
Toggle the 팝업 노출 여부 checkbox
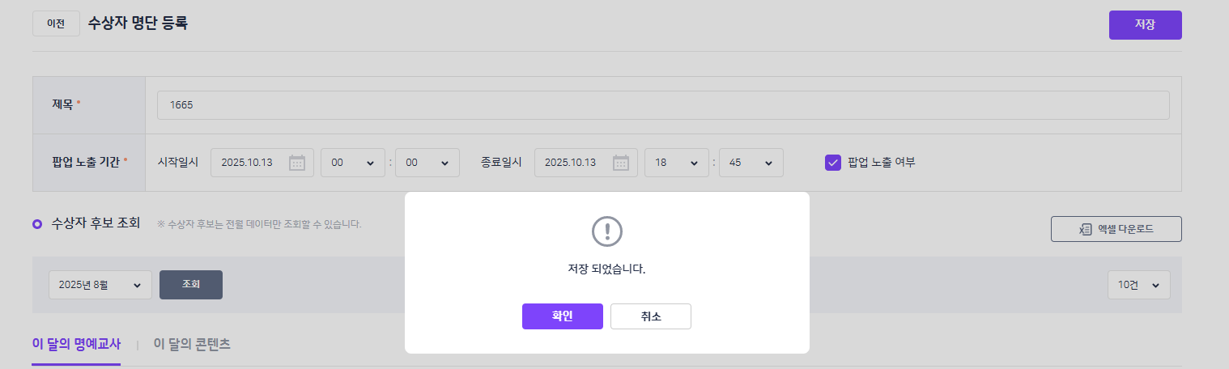[833, 163]
